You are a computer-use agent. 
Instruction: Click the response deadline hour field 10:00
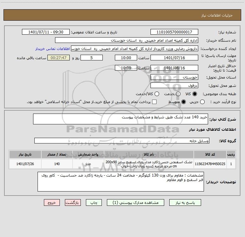126,58
